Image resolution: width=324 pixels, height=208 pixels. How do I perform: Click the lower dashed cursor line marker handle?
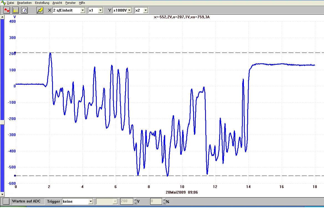(x=15, y=176)
